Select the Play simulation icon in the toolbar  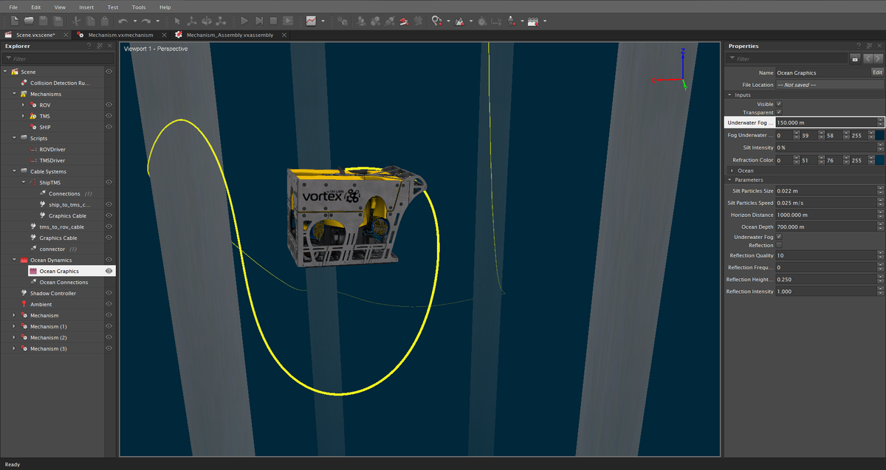(x=244, y=21)
